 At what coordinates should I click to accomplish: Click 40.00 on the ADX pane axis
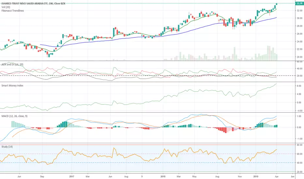pyautogui.click(x=299, y=68)
